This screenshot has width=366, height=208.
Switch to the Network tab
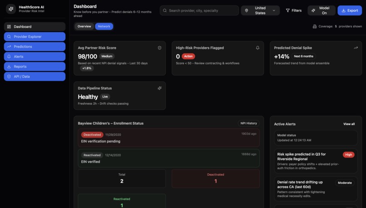(x=104, y=26)
